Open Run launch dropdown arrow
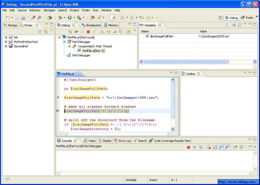Image resolution: width=260 pixels, height=185 pixels. click(74, 18)
